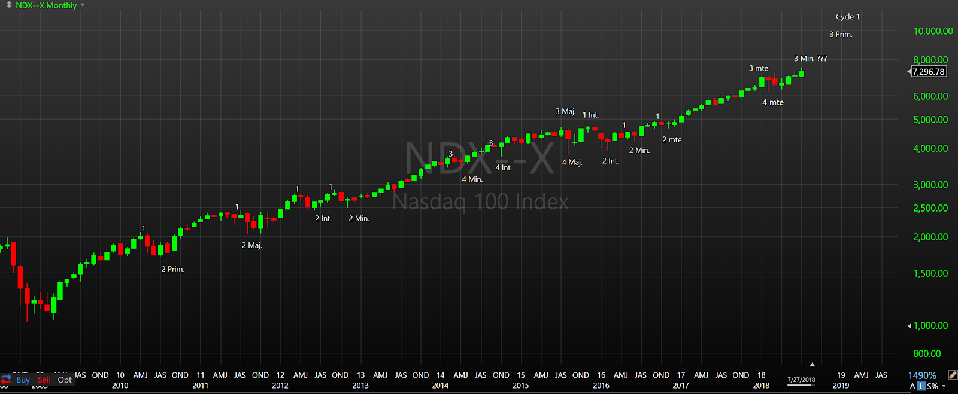Click the 8,000.00 price axis label
Viewport: 958px width, 394px height.
(930, 60)
